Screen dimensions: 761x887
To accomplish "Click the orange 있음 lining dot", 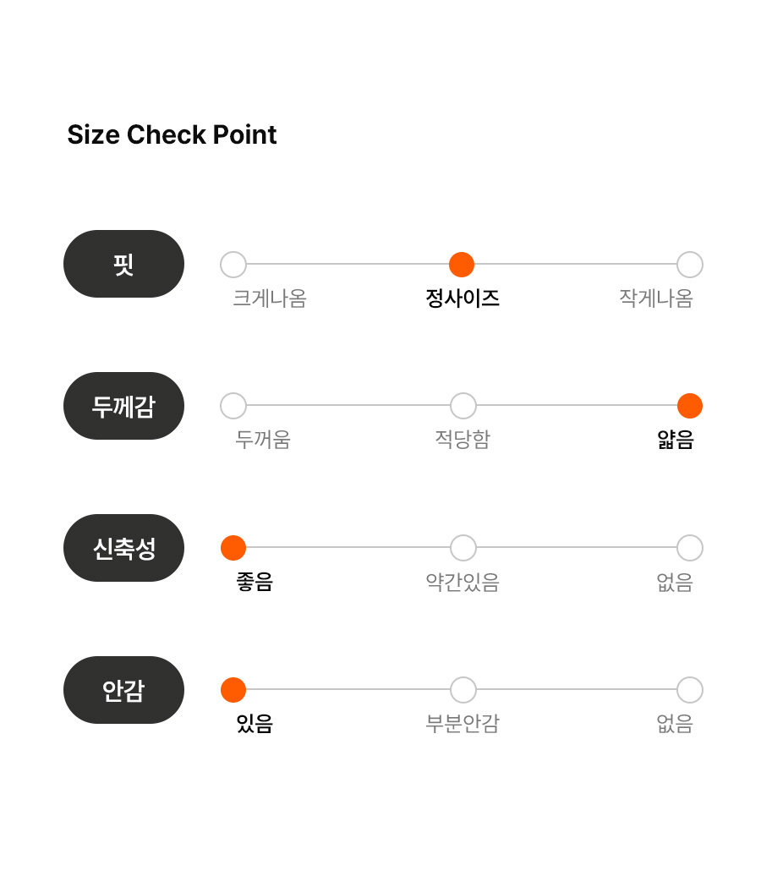I will (x=233, y=690).
